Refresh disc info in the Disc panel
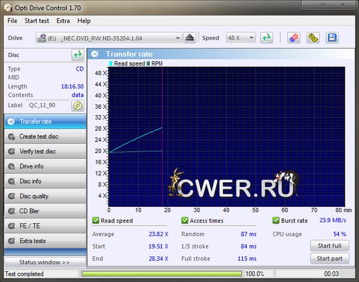Viewport: 359px width, 282px height. (x=78, y=55)
